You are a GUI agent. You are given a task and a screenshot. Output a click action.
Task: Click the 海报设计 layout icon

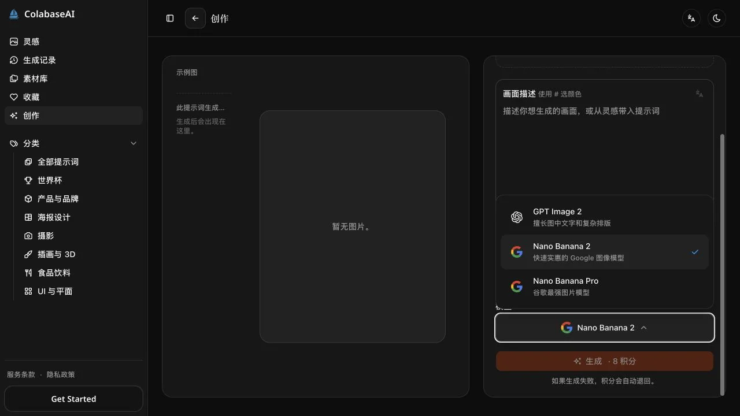tap(28, 217)
